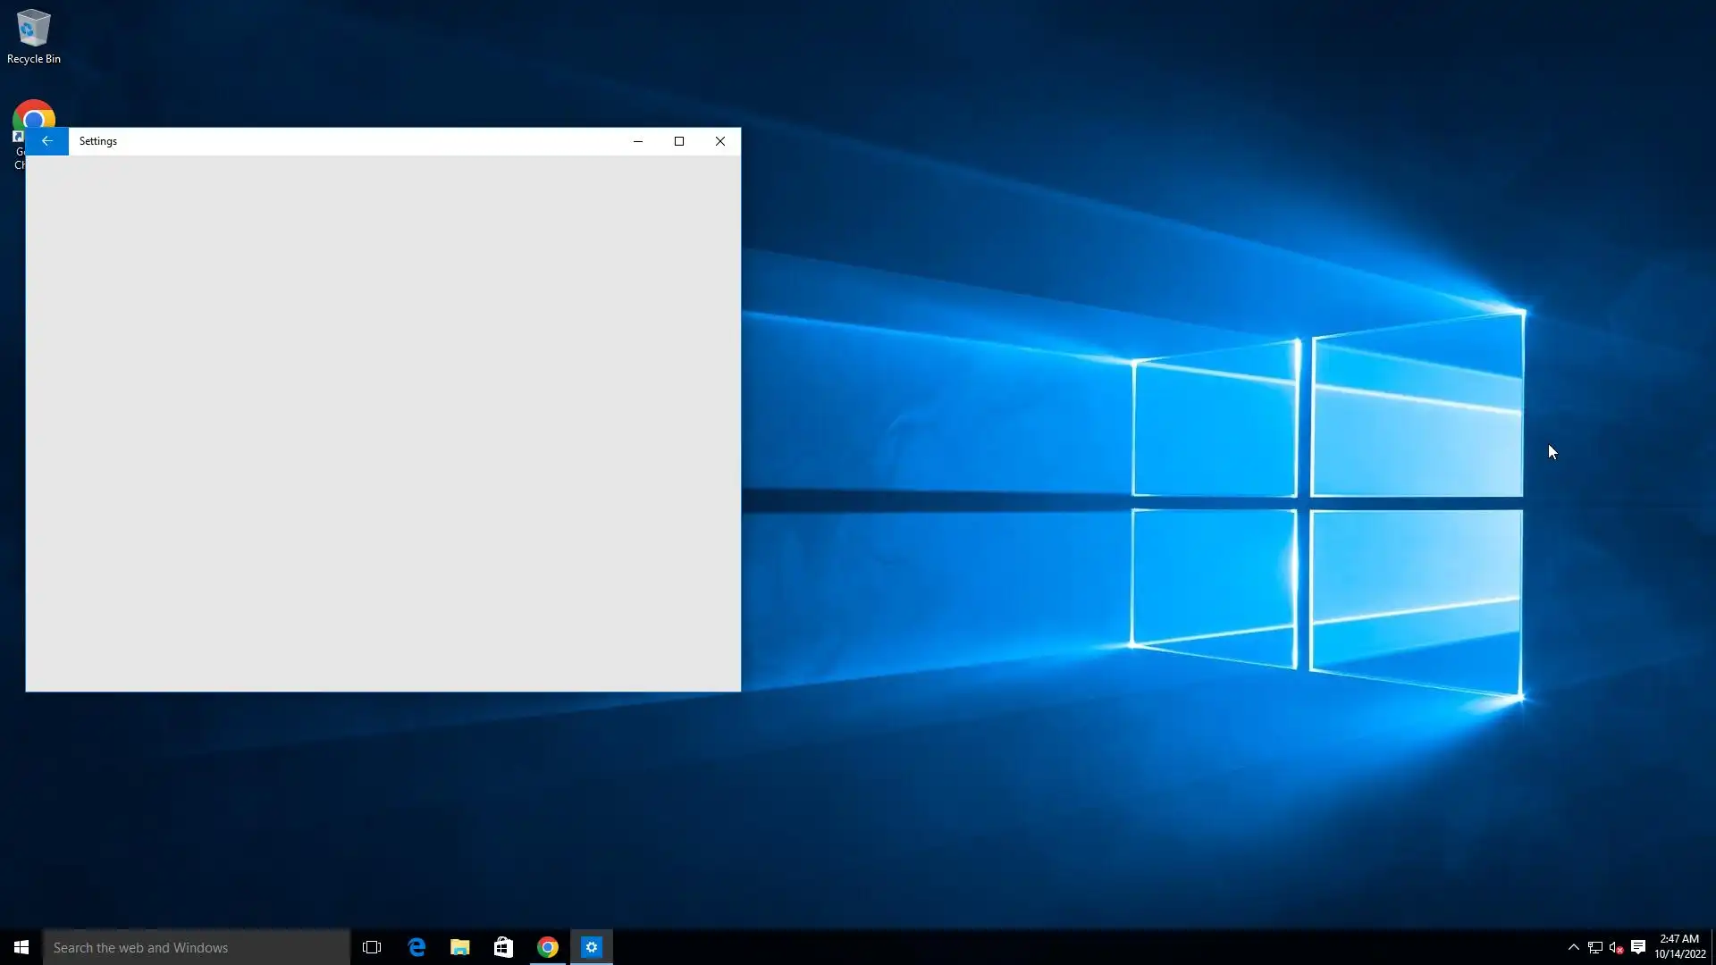The image size is (1716, 965).
Task: Show hidden system tray icons
Action: coord(1573,947)
